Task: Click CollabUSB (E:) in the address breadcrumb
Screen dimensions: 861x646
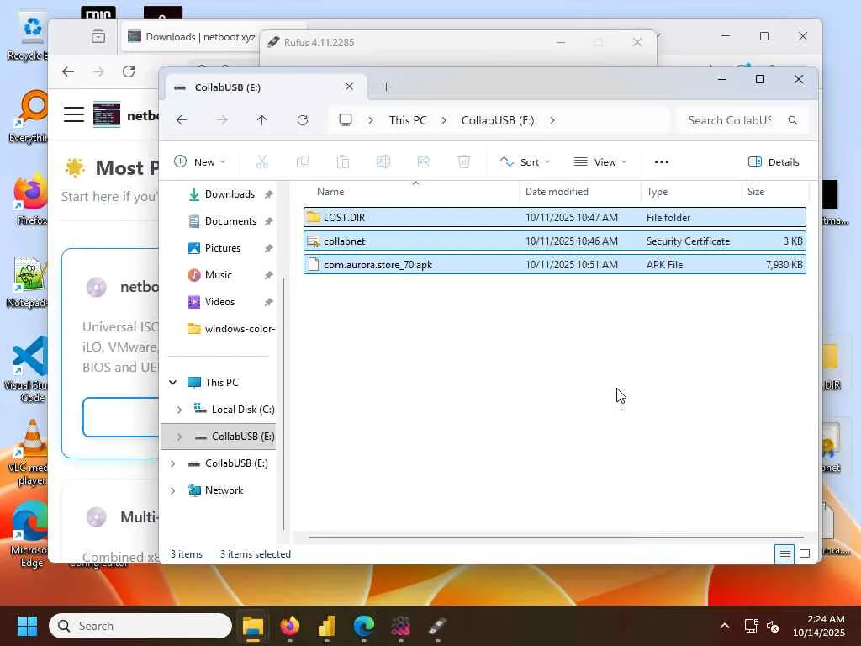Action: (x=498, y=120)
